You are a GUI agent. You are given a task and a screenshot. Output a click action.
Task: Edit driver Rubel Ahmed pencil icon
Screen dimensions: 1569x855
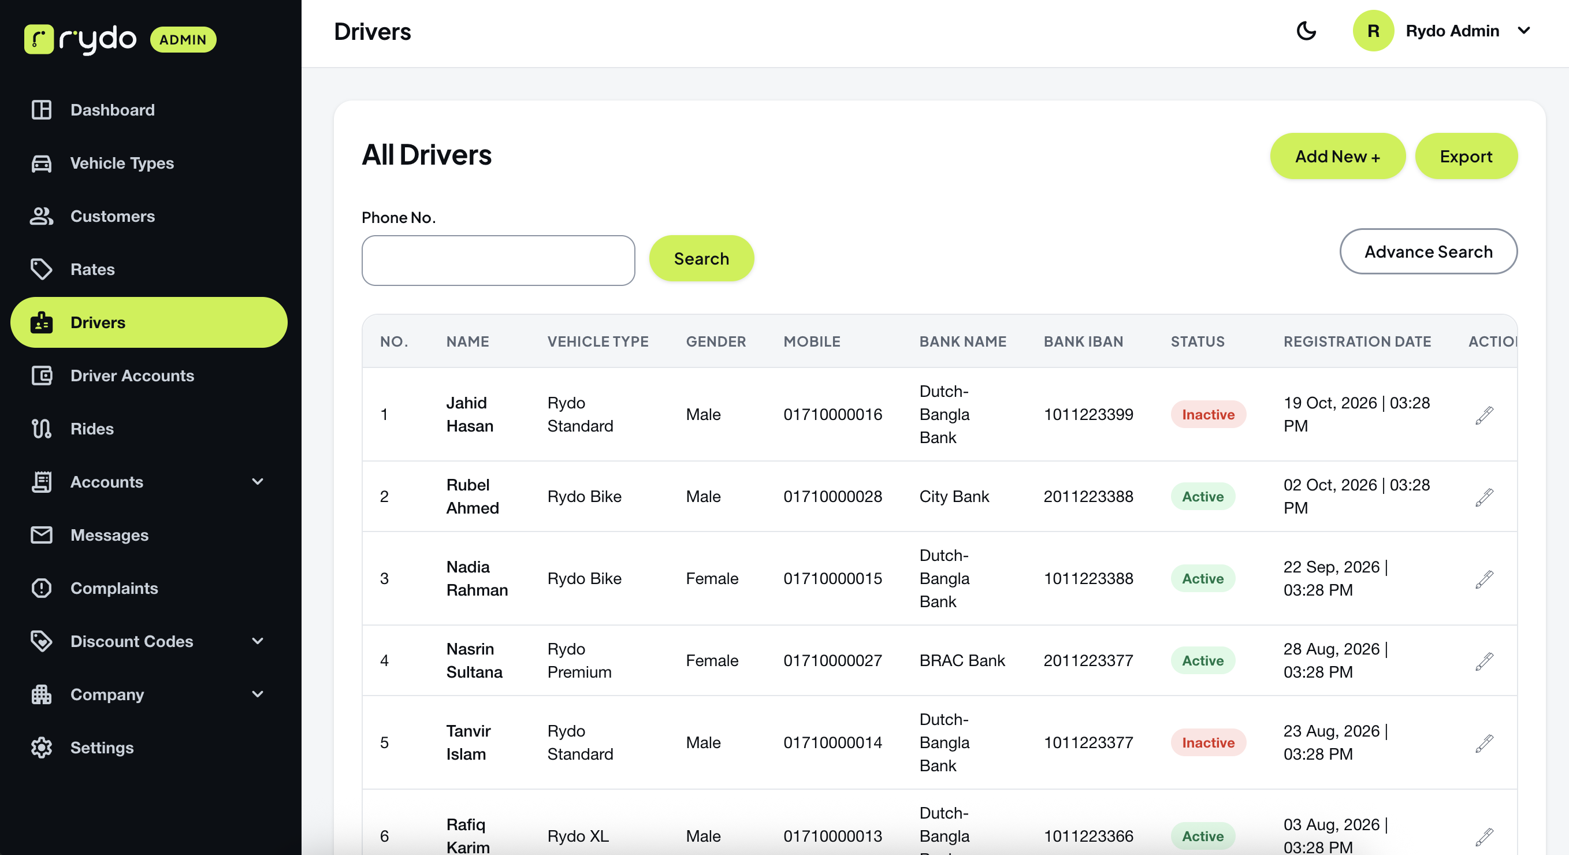[x=1484, y=497]
